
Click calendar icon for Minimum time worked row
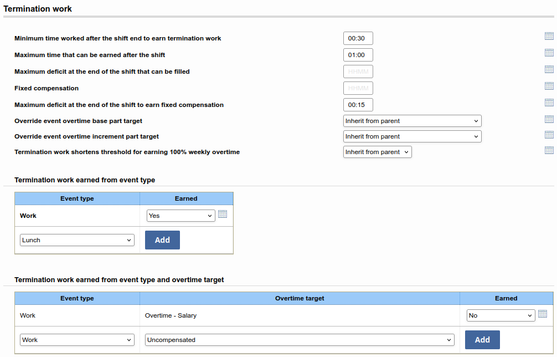549,36
